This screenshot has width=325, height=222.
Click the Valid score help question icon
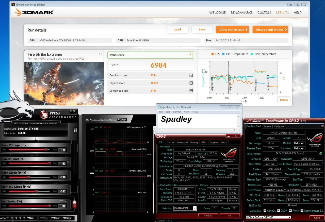[x=190, y=55]
